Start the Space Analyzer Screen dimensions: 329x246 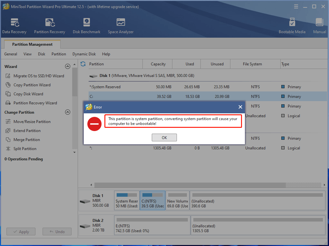(121, 26)
